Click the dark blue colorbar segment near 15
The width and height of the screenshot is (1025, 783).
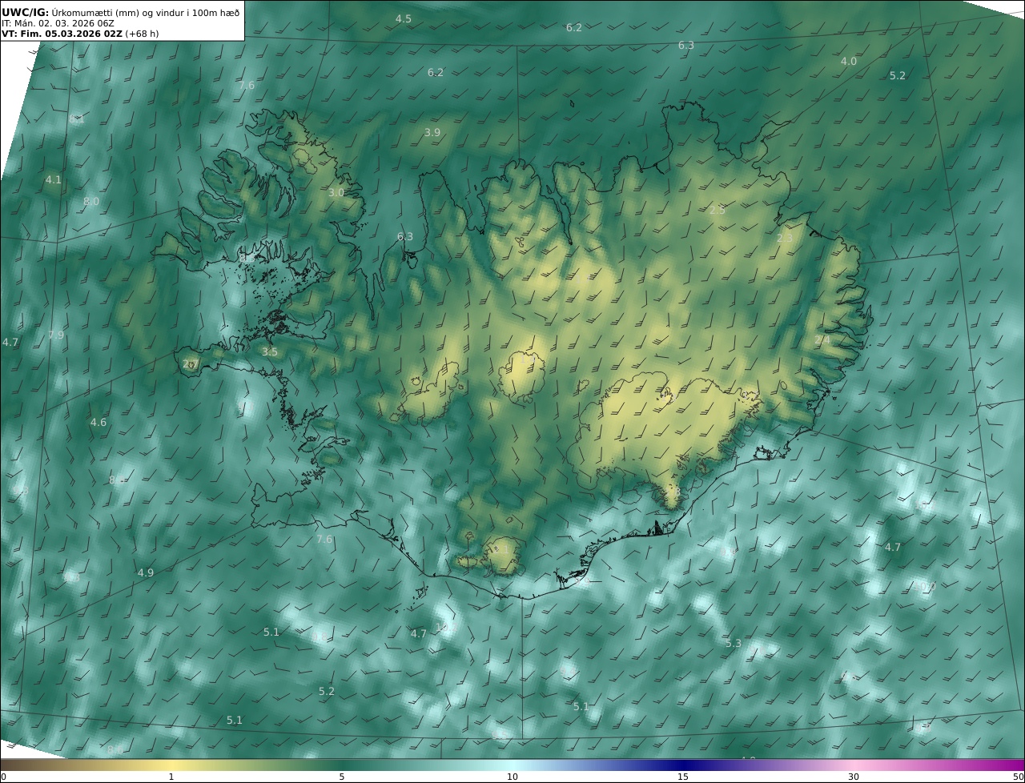coord(683,765)
